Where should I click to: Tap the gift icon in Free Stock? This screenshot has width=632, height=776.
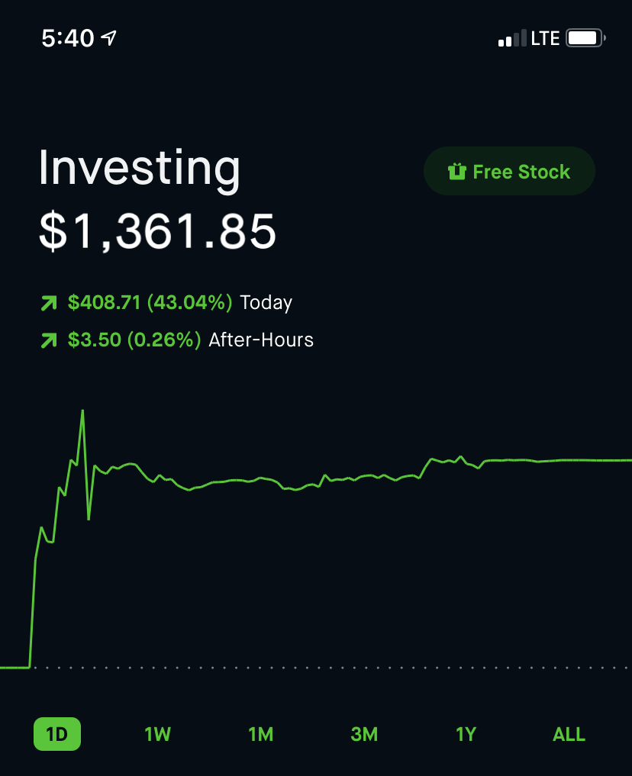(456, 172)
